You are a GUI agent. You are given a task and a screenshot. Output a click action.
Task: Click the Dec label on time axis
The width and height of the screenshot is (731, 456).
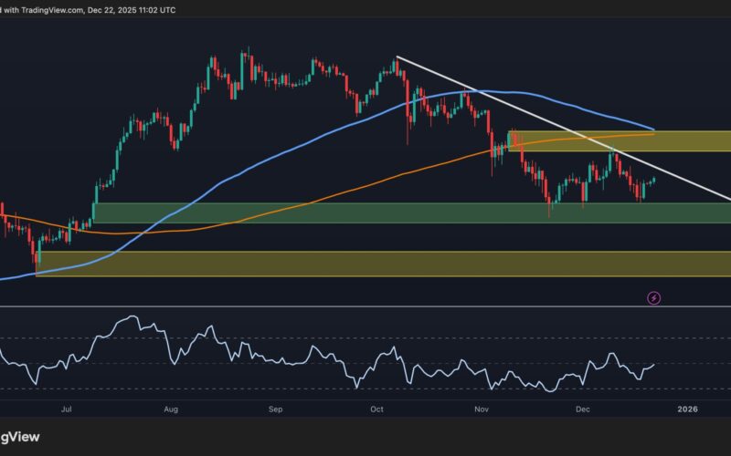[x=586, y=410]
